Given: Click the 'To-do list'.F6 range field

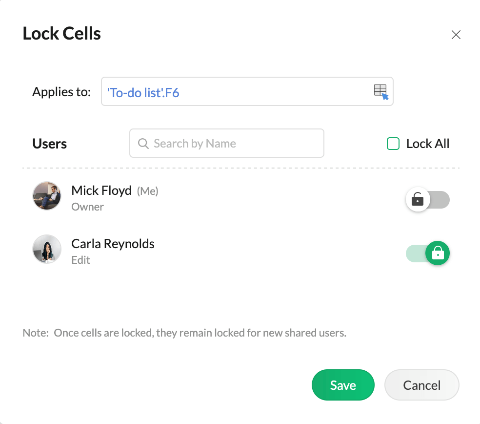Looking at the screenshot, I should 234,92.
